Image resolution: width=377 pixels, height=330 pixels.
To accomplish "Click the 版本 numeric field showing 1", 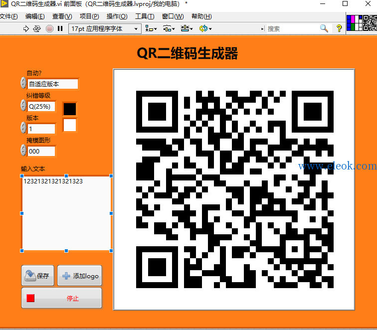I will coord(41,129).
